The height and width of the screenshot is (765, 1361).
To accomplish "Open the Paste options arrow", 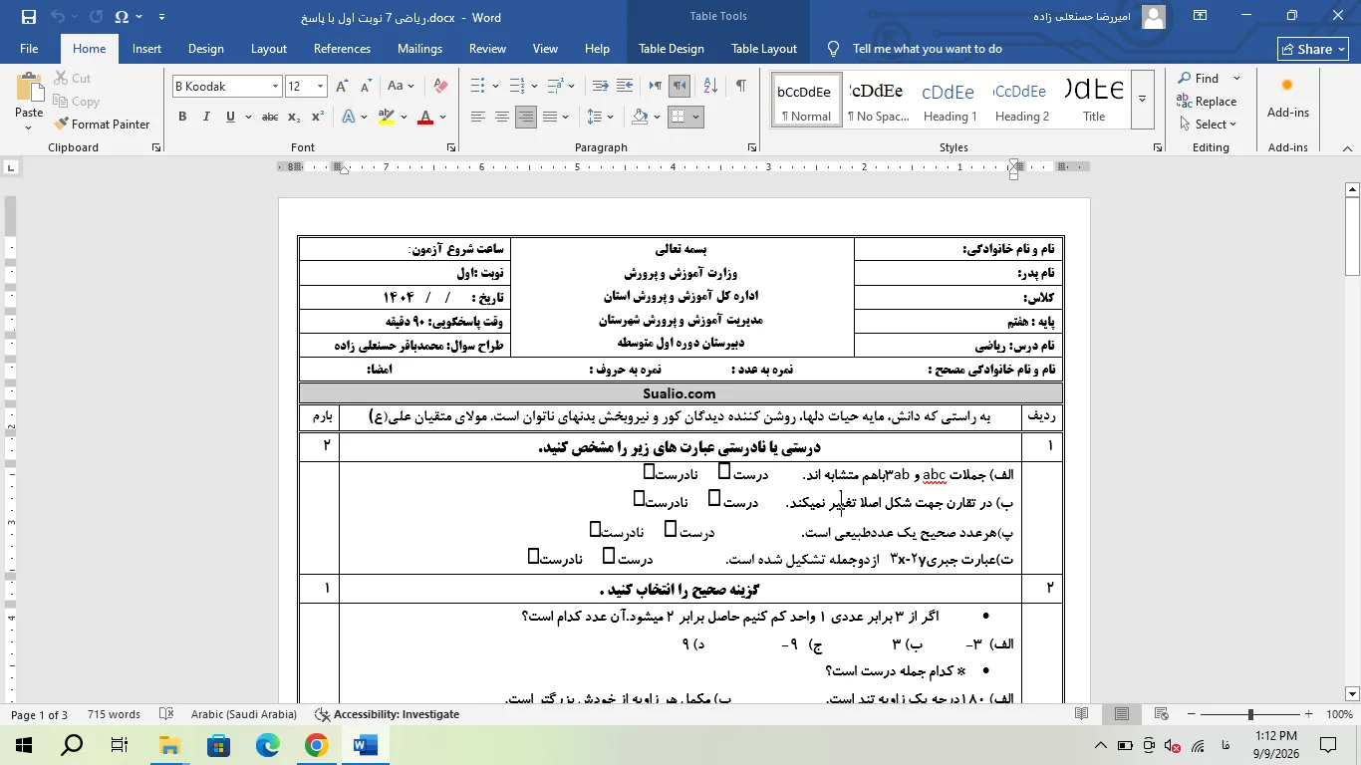I will (x=29, y=128).
